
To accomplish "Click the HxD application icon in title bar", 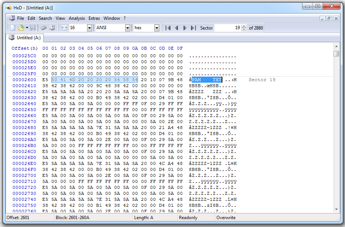I will [8, 8].
